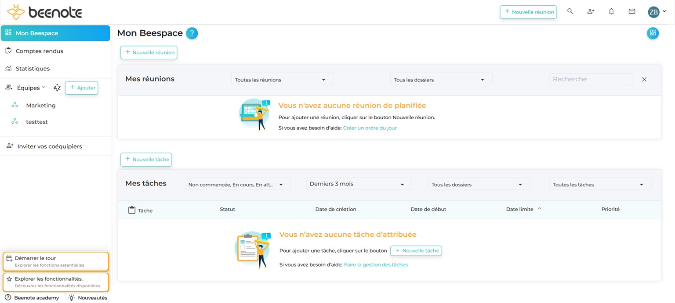Click the Beenote logo
This screenshot has height=303, width=675.
point(45,12)
